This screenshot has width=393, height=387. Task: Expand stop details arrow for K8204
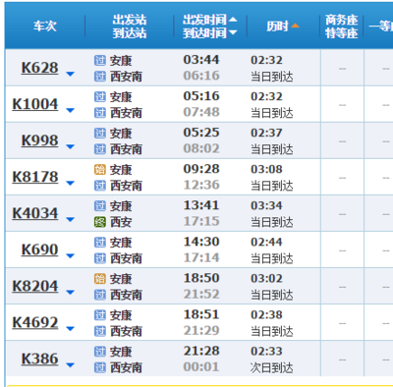point(70,293)
